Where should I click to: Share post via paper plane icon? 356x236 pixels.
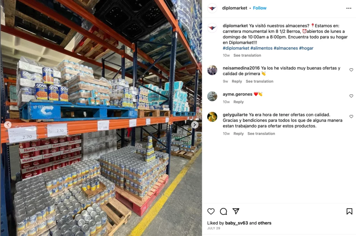[236, 211]
